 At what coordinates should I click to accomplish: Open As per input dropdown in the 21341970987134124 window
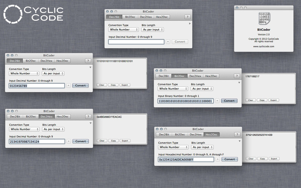[53, 129]
